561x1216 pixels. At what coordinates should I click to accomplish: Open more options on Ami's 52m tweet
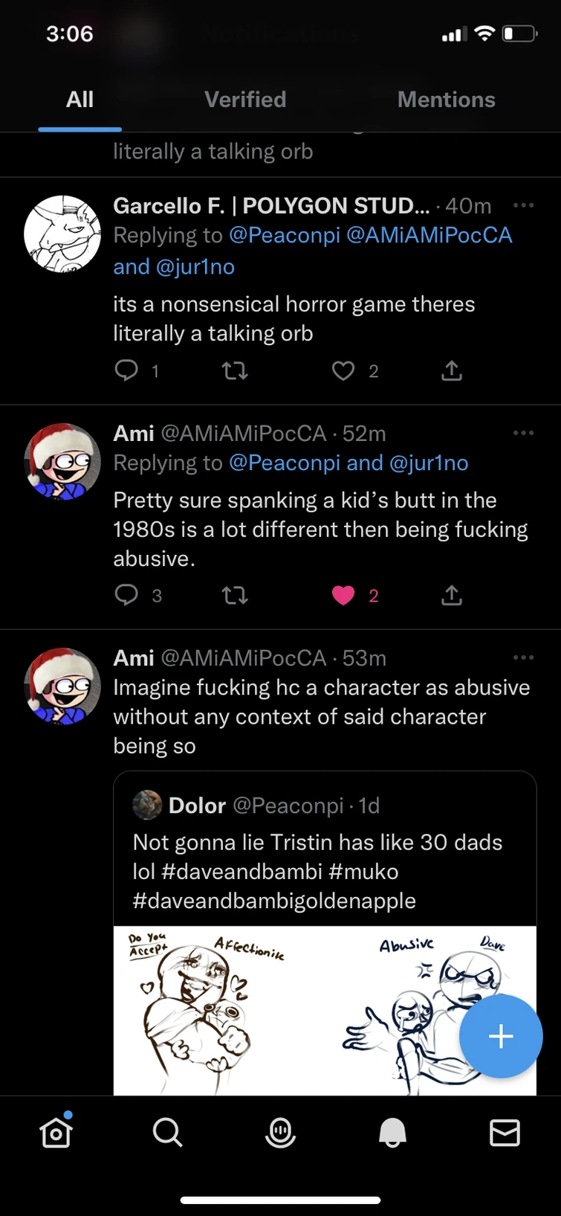(523, 433)
